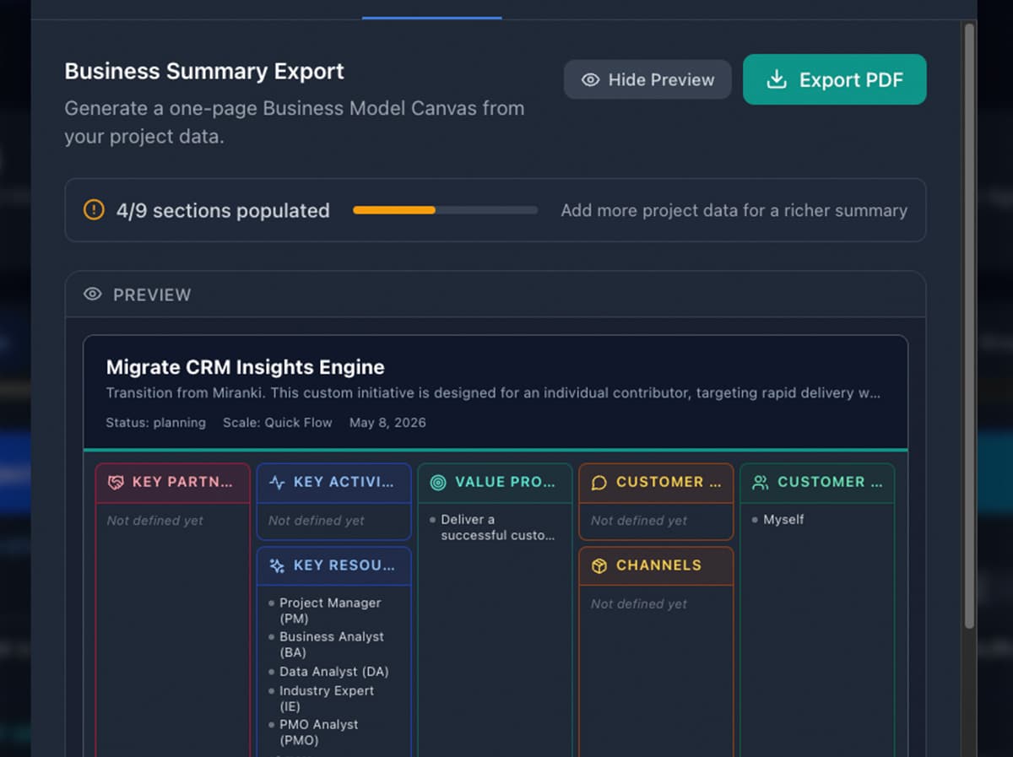Click Not defined yet under Key Activities

[x=317, y=521]
